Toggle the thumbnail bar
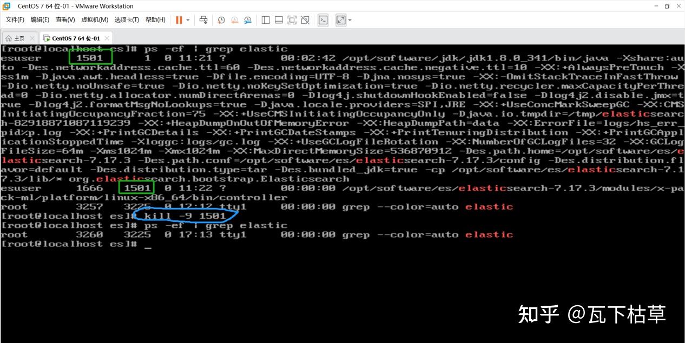 [279, 20]
